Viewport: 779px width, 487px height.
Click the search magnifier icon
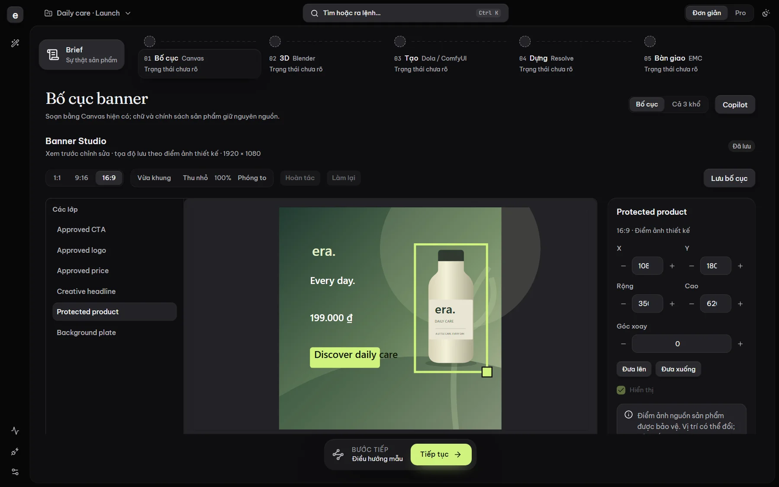pyautogui.click(x=315, y=13)
